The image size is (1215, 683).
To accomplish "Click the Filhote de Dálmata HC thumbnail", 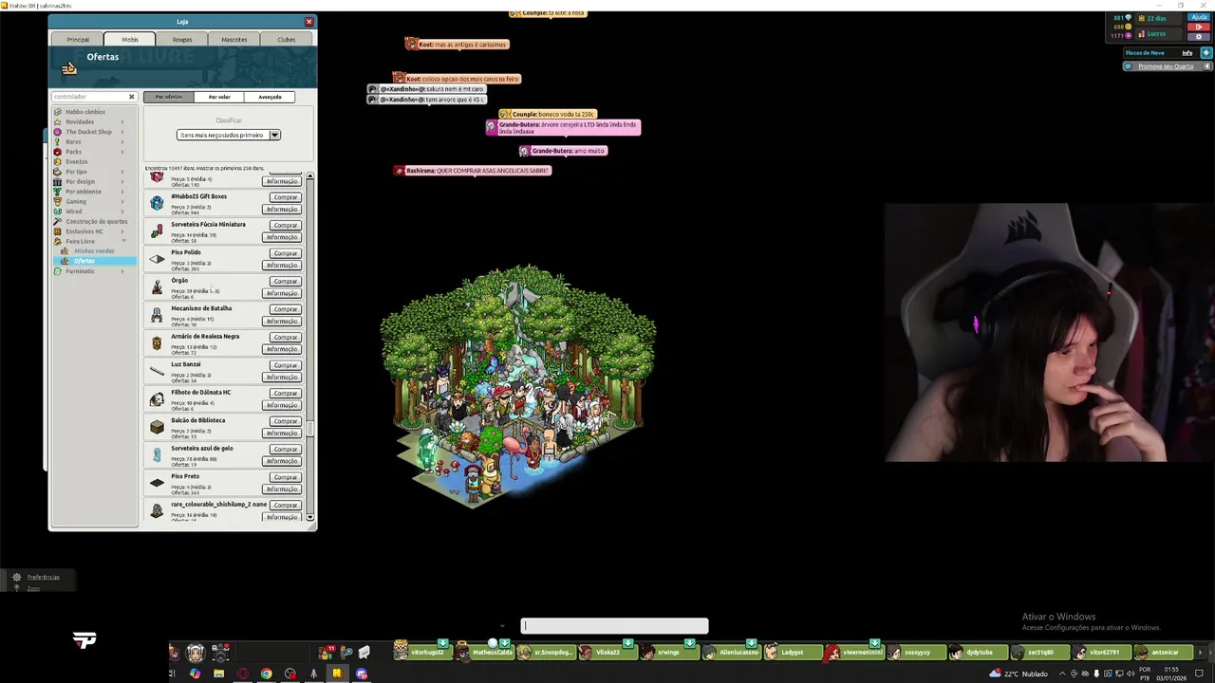I will tap(157, 399).
